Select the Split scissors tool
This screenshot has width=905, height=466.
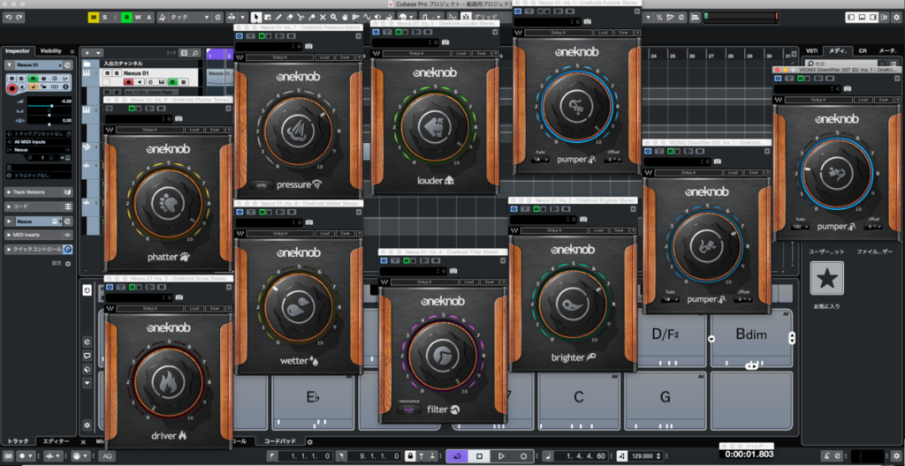point(300,18)
